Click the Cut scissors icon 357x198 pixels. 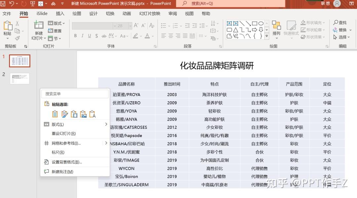click(x=17, y=23)
